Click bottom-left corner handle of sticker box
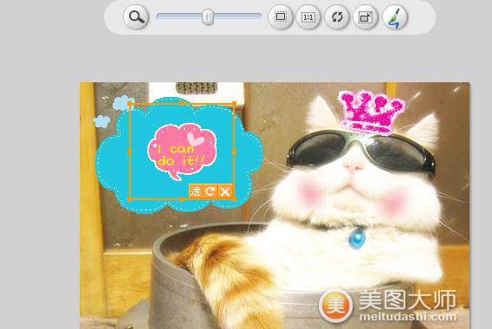The height and width of the screenshot is (329, 492). pyautogui.click(x=130, y=199)
